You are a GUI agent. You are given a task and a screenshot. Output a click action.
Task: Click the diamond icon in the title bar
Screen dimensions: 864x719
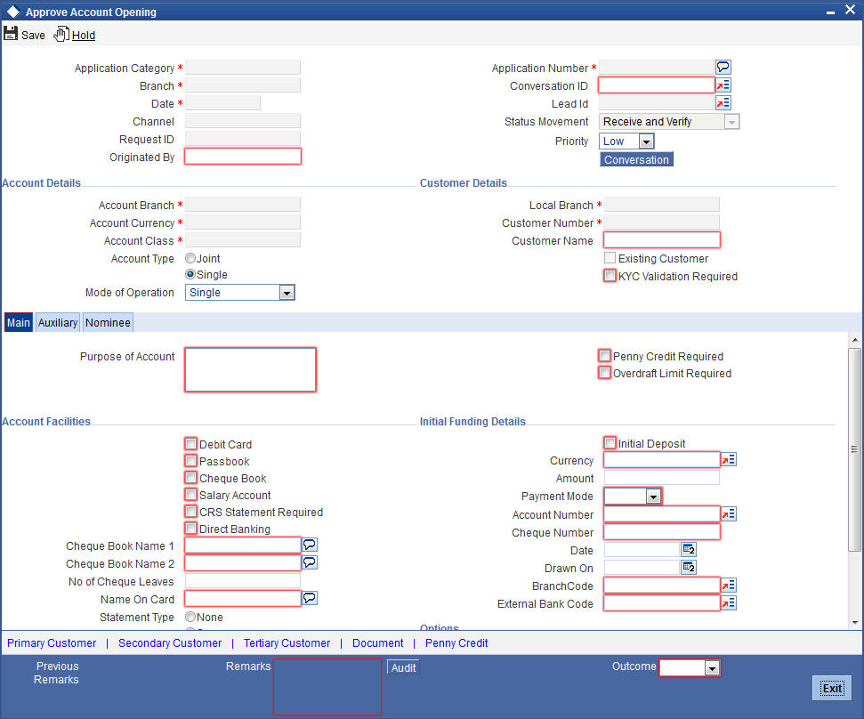point(13,12)
